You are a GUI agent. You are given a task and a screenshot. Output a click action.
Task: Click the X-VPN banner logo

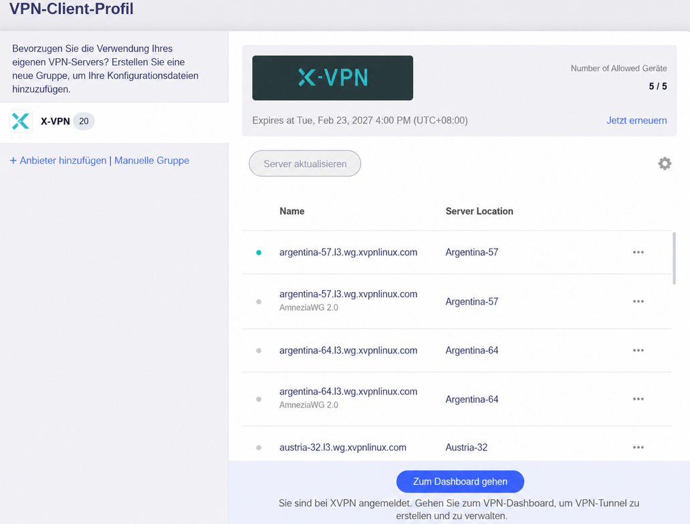coord(333,78)
